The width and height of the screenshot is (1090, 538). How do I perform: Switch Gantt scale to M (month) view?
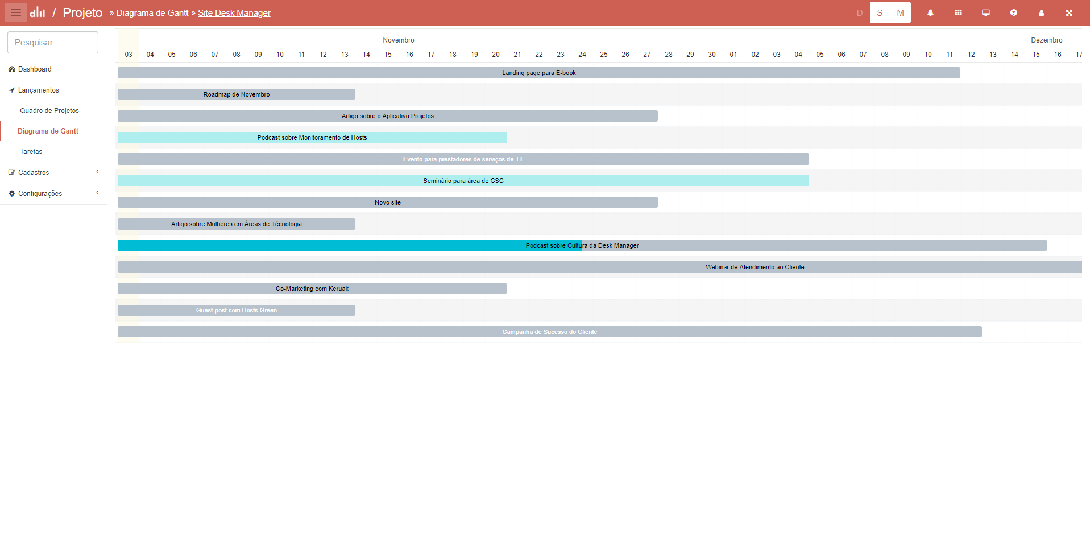coord(900,12)
